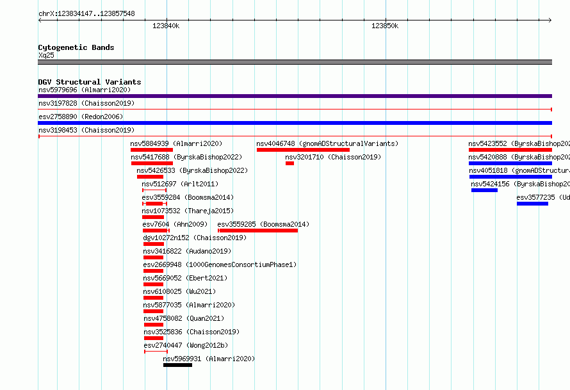Screen dimensions: 570x390
Task: Click the 123840k ruler position
Action: coord(166,26)
